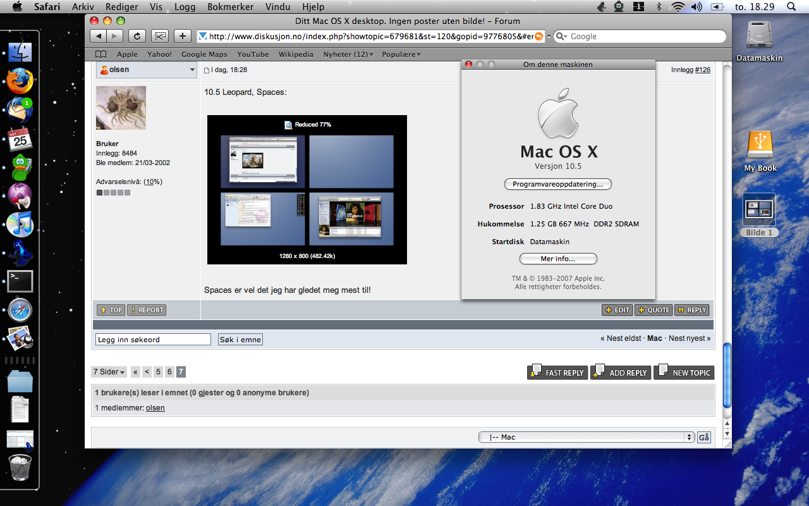Click the QUOTE button
This screenshot has width=809, height=506.
(654, 310)
